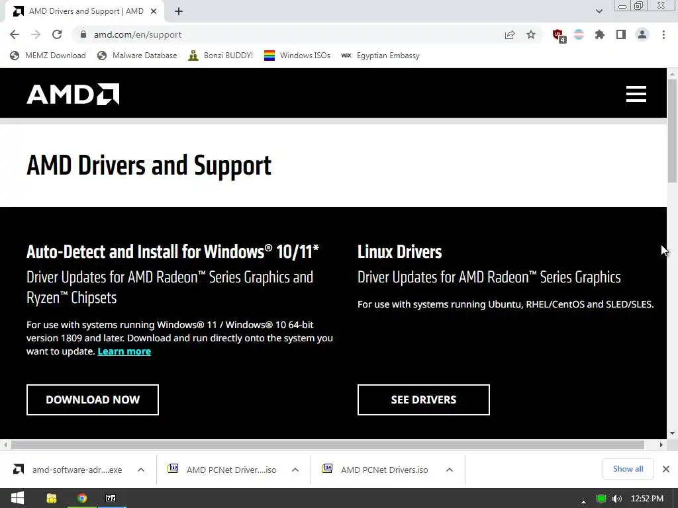Open the Egyptian Embassy bookmark
Screen dimensions: 678x508
coord(380,56)
